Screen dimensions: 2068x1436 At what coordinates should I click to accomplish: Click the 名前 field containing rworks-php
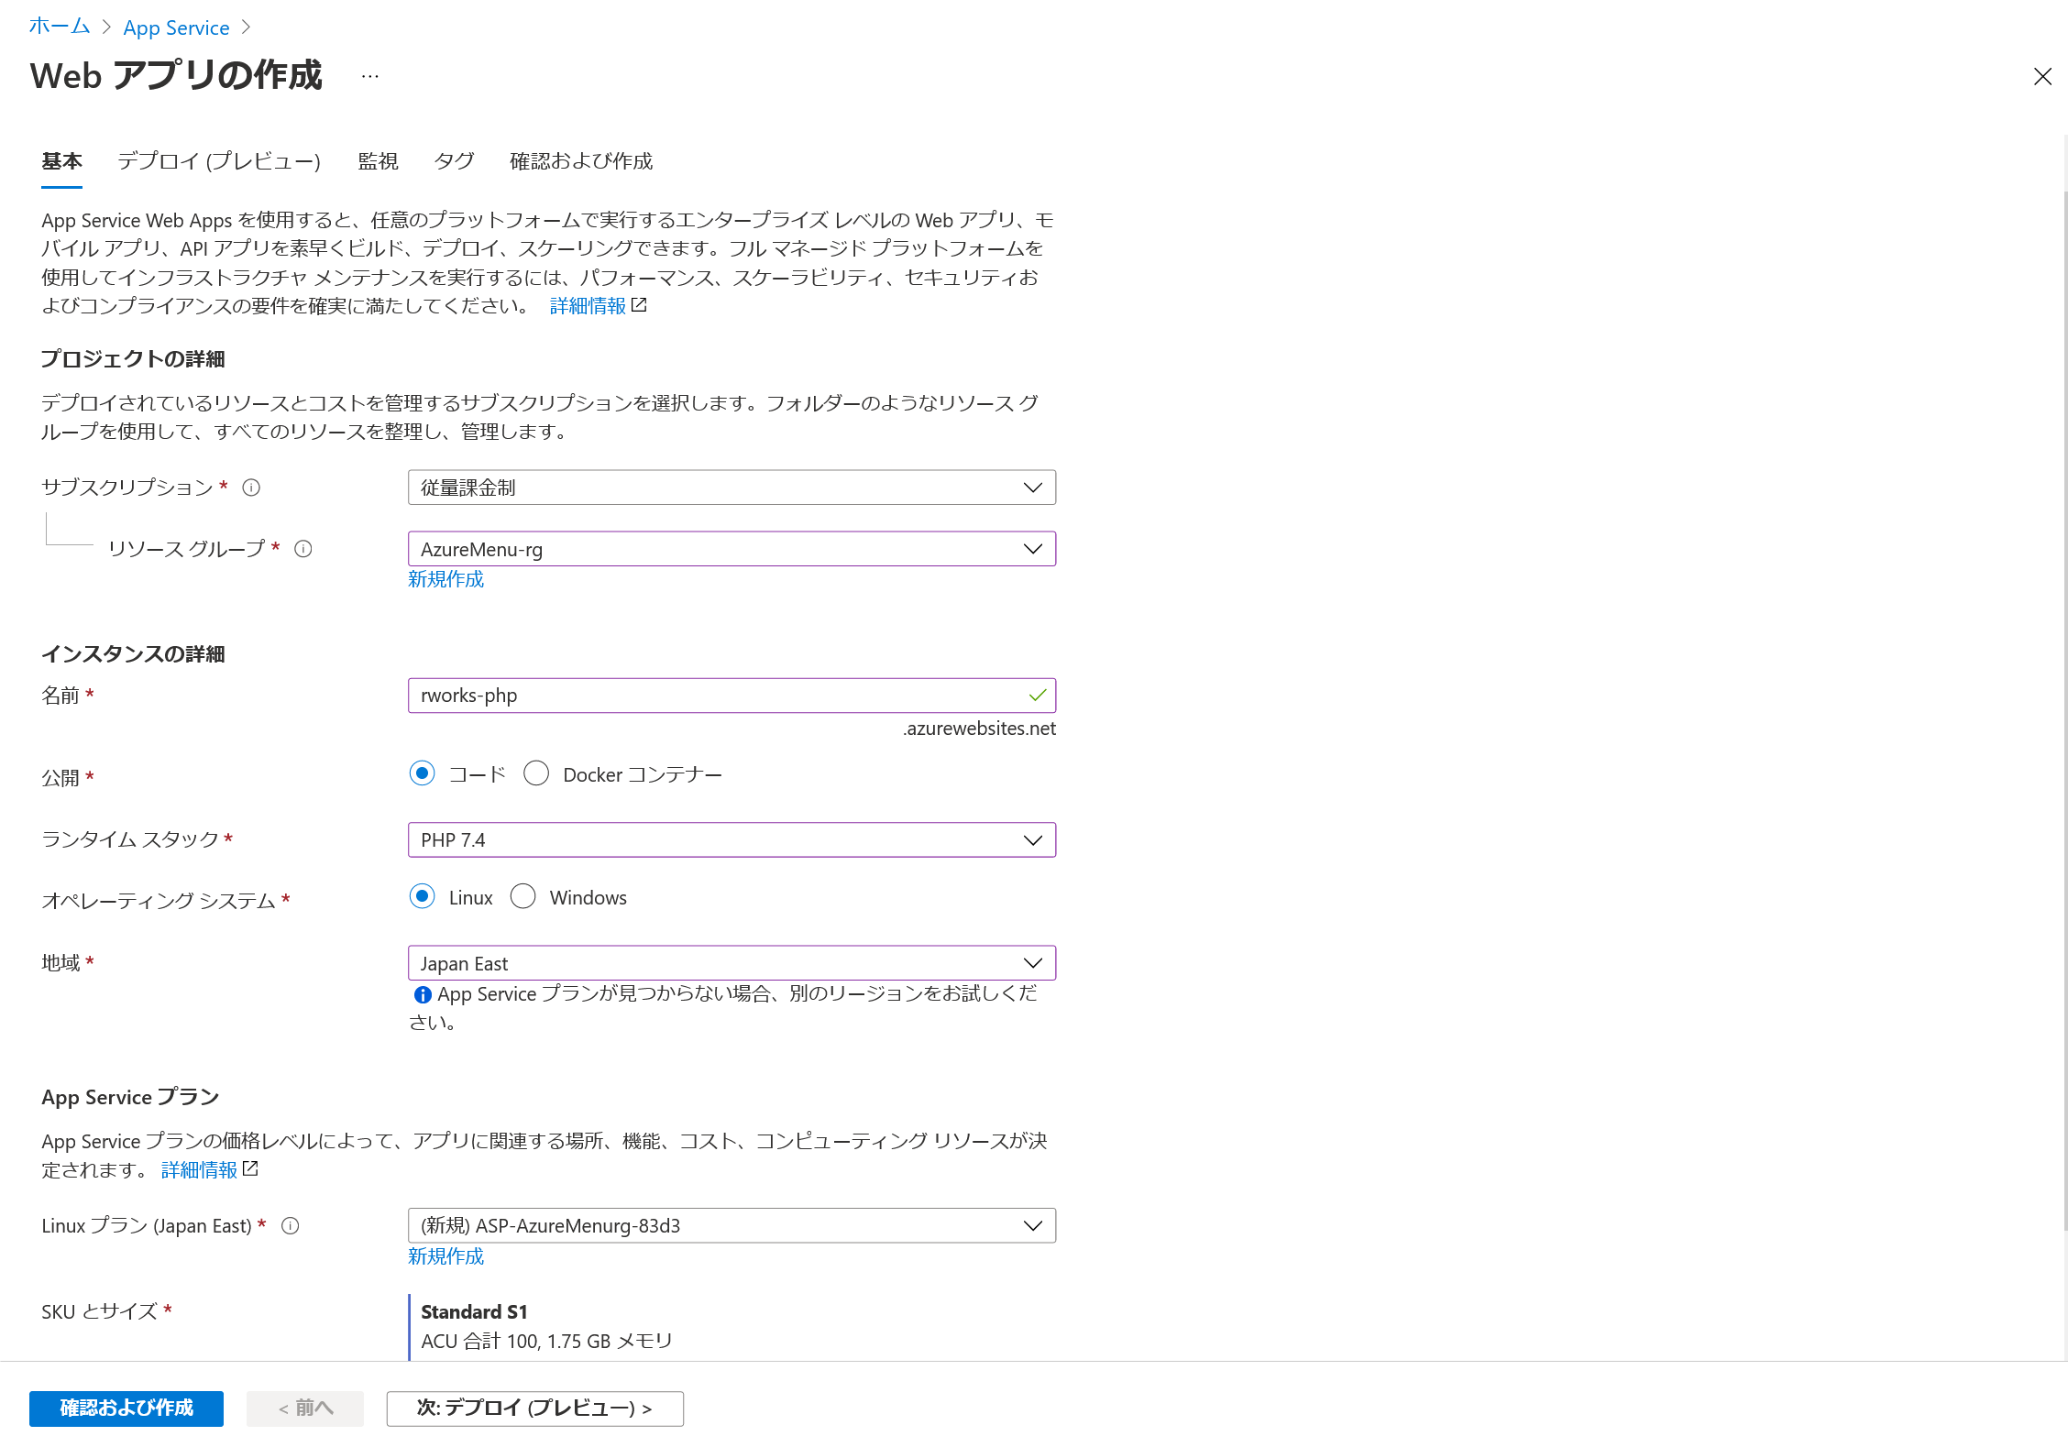[x=731, y=696]
